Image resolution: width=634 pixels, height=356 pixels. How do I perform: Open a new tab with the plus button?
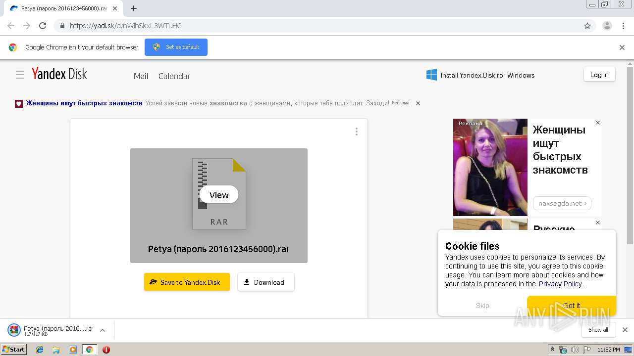134,8
